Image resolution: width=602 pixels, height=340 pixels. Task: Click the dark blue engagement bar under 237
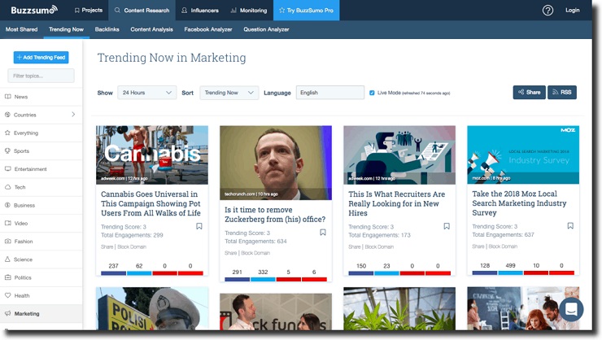click(113, 273)
